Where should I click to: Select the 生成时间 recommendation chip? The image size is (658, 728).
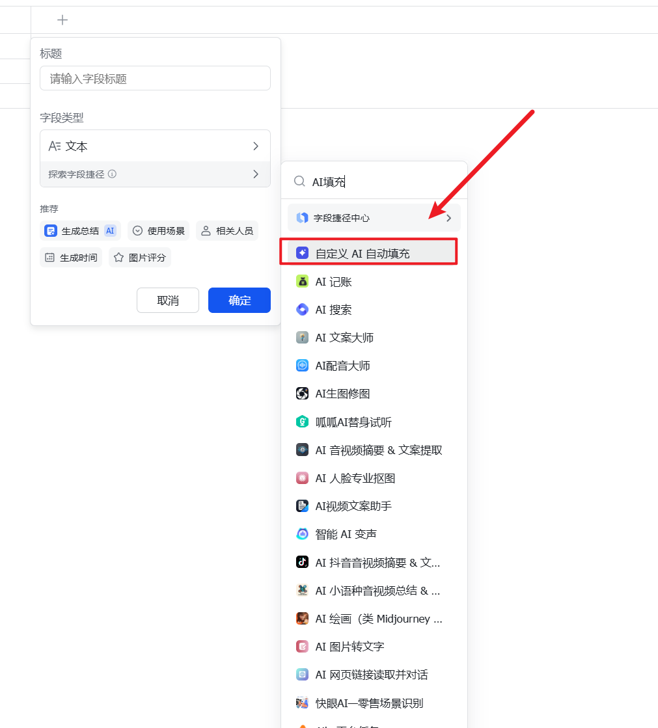point(71,258)
